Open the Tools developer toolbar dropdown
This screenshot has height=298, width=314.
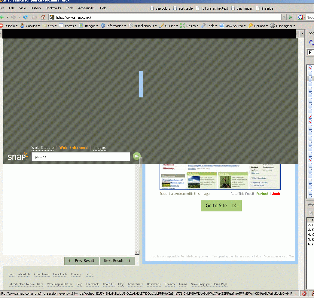209,26
